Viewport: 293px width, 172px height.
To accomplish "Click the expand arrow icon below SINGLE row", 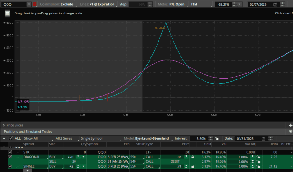I will click(x=28, y=170).
